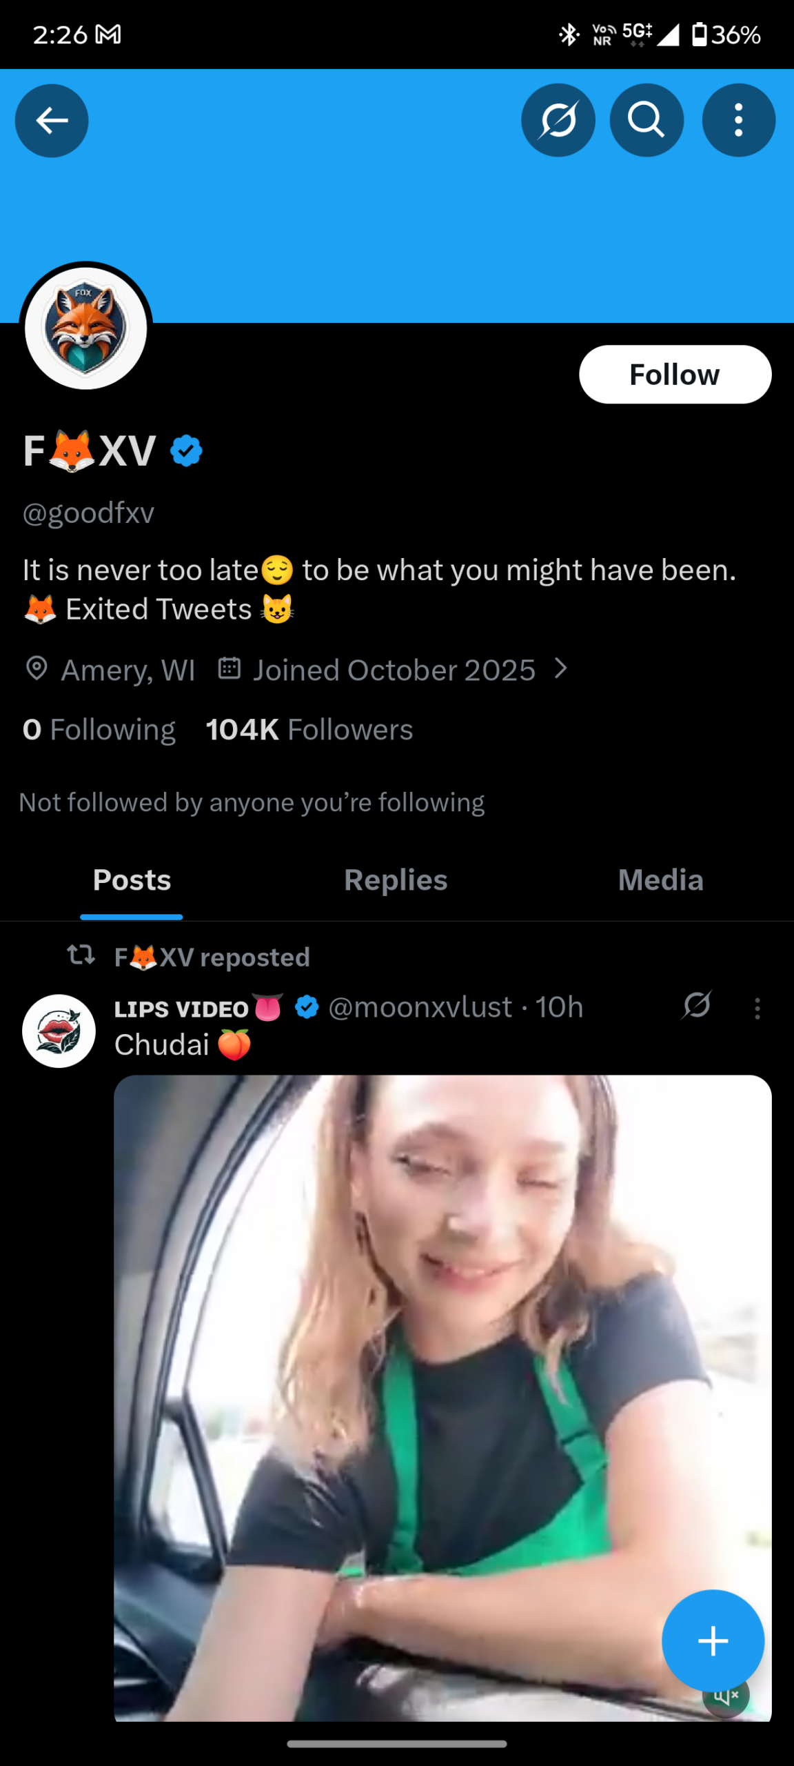Switch to the Media tab

(660, 880)
